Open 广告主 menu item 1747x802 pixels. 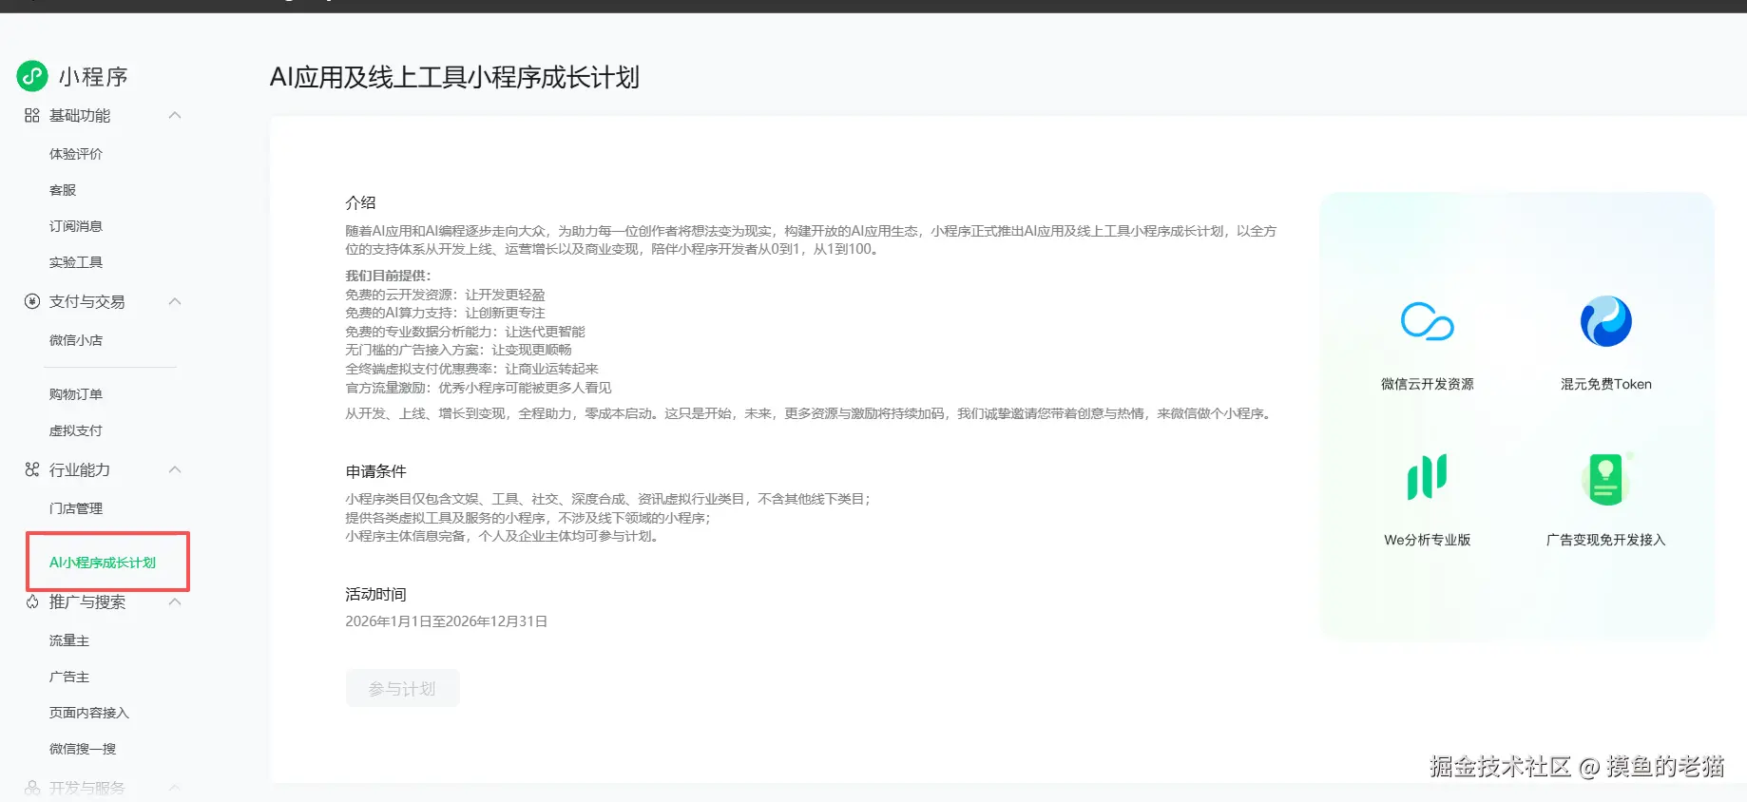point(69,677)
